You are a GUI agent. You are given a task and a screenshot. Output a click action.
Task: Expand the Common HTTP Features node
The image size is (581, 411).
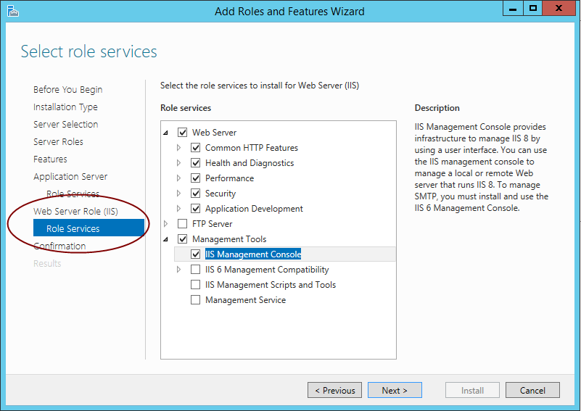click(x=178, y=148)
